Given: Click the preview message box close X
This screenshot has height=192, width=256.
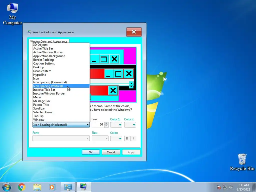Looking at the screenshot, I should coord(113,90).
